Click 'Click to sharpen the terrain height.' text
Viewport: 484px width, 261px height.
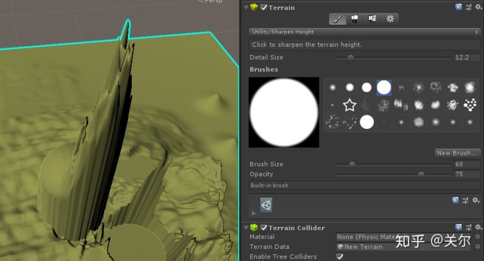pyautogui.click(x=307, y=45)
